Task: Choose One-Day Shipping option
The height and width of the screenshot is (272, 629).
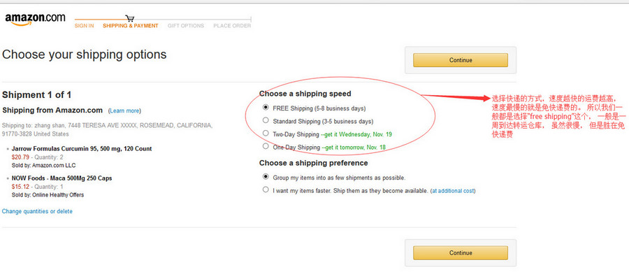Action: pyautogui.click(x=266, y=146)
